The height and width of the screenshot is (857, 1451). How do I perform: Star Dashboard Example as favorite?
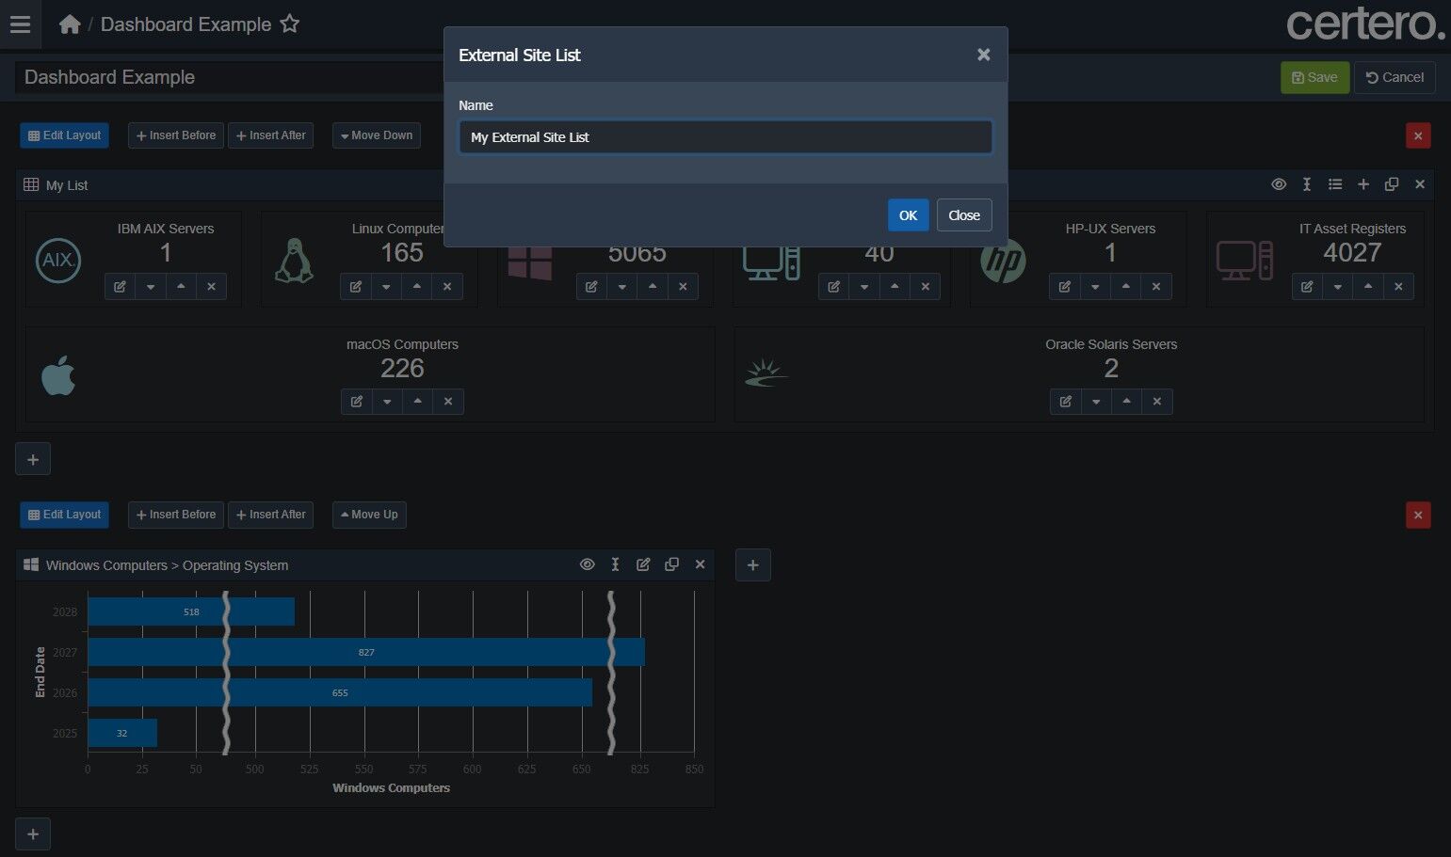(x=290, y=24)
